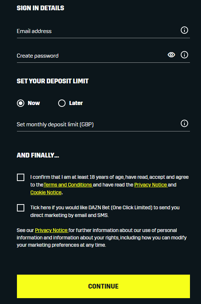Screen dimensions: 201x304
Task: Open Privacy Notice link beside Terms and Conditions
Action: tap(151, 185)
